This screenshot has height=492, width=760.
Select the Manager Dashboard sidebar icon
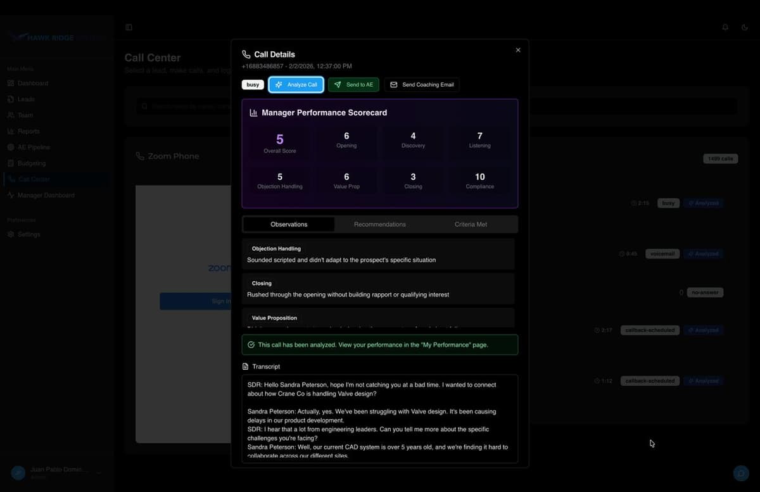pos(11,195)
